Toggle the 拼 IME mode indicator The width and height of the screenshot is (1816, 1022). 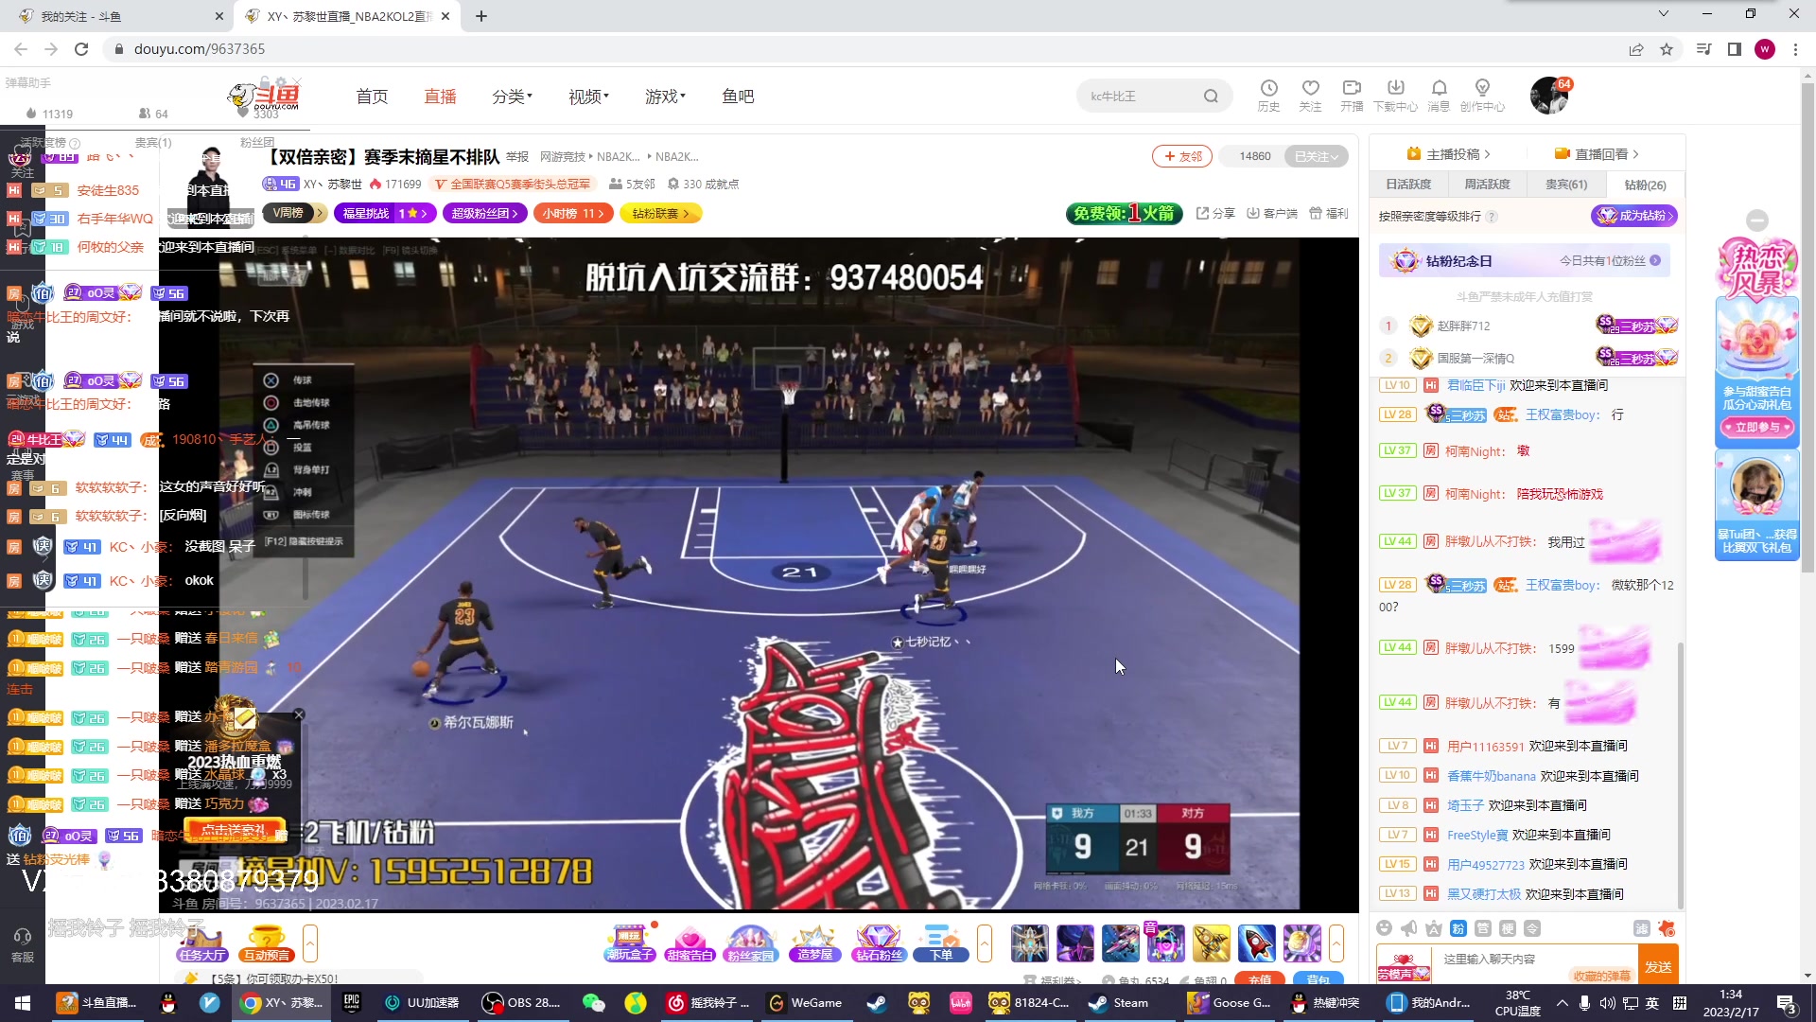[1680, 1003]
